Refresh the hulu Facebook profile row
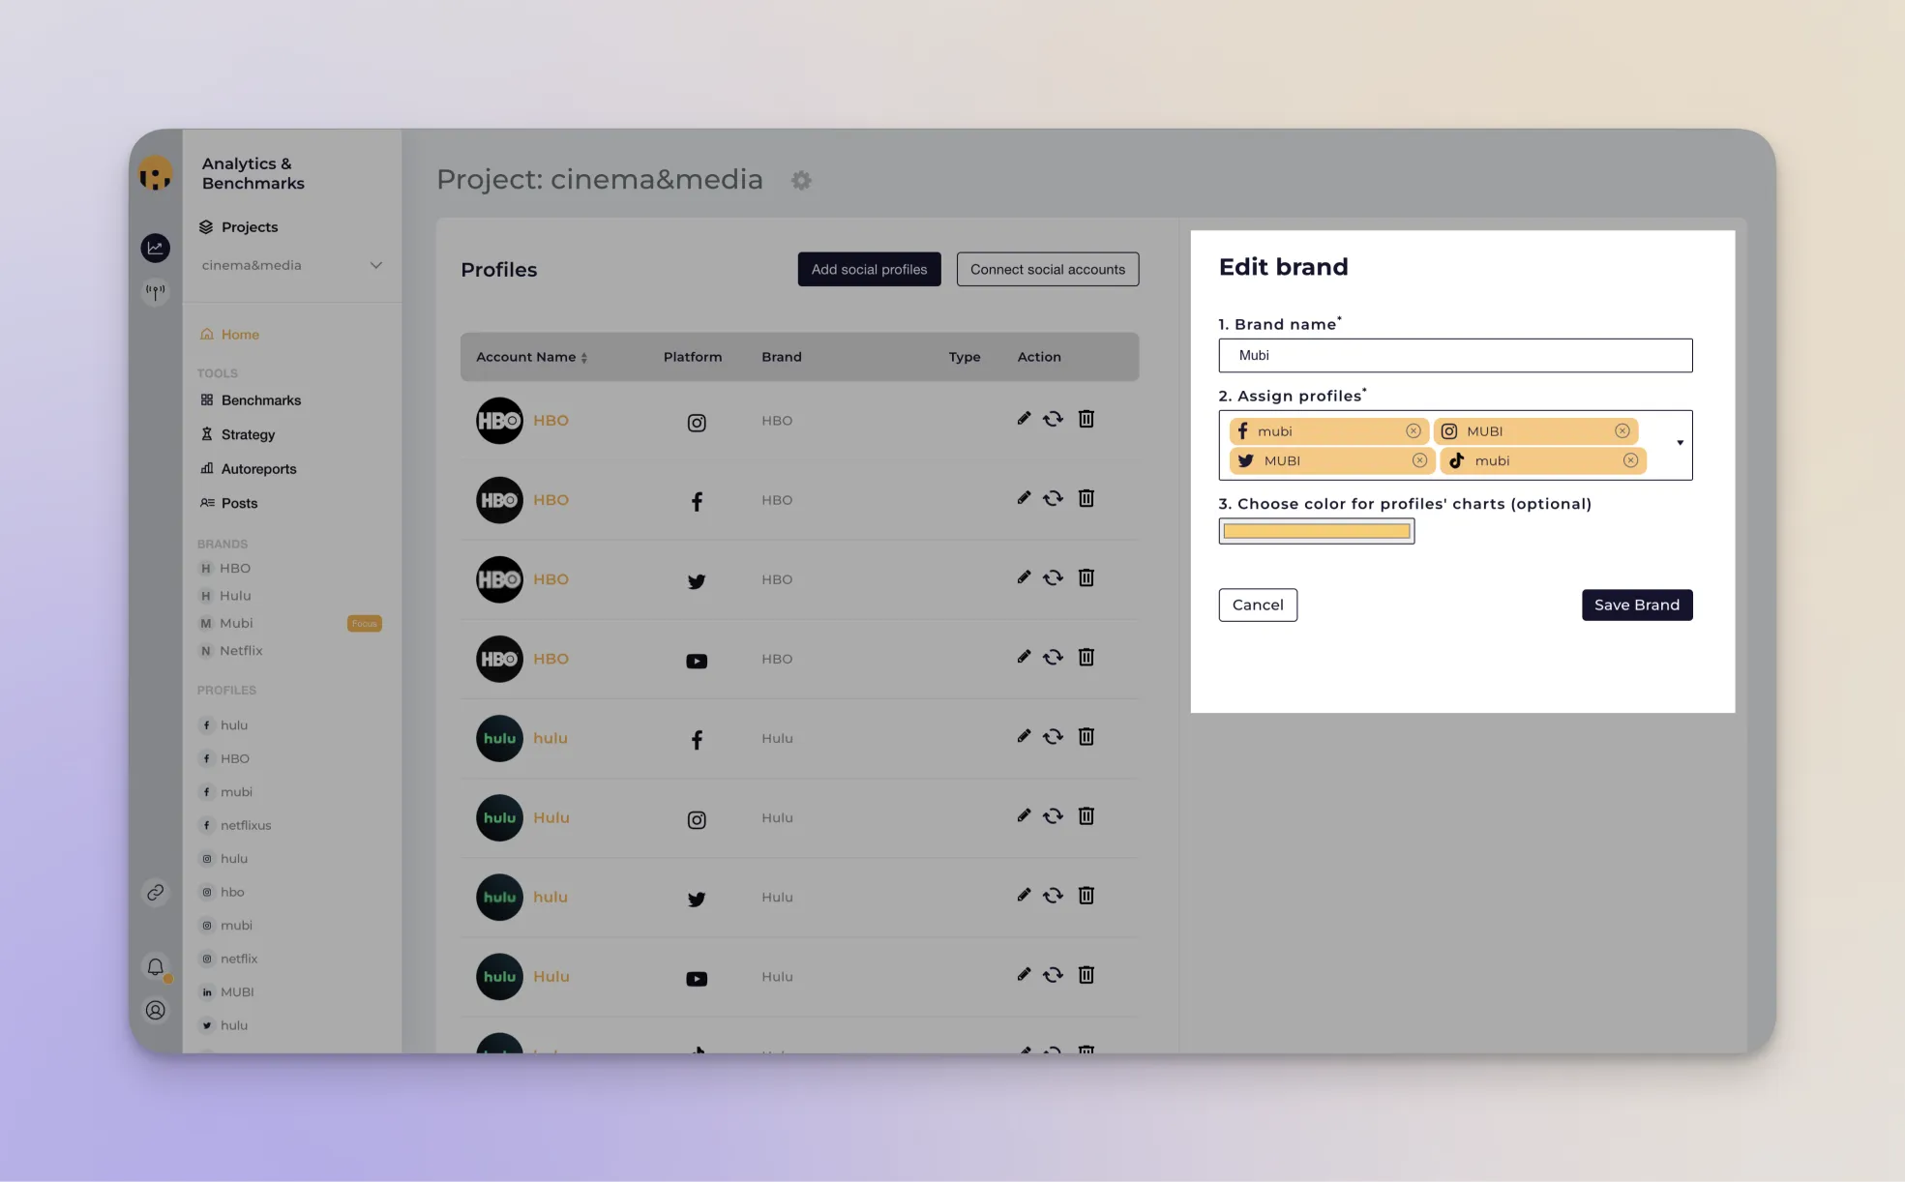 point(1053,736)
